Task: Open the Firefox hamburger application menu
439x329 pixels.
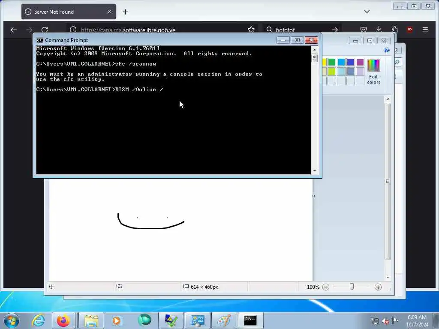Action: click(x=425, y=30)
